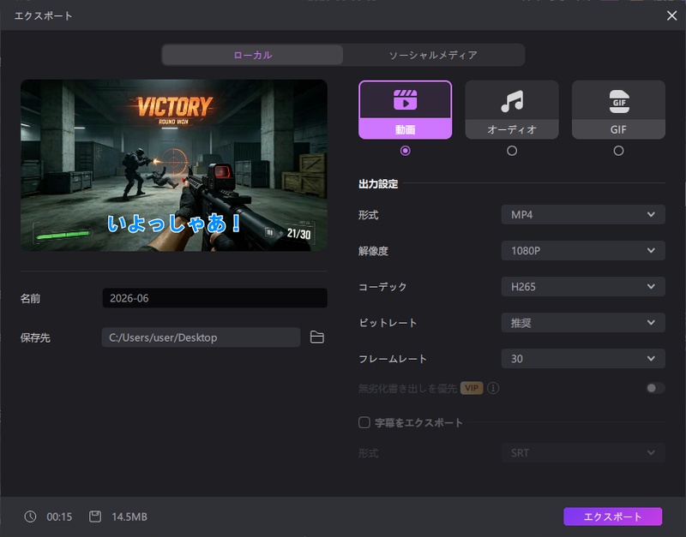
Task: Choose the オーディオ radio button
Action: (512, 151)
